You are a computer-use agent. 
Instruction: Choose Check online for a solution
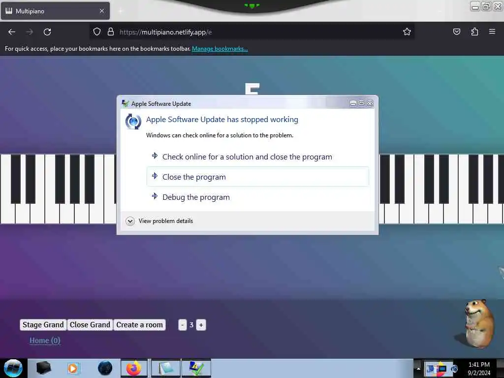258,157
